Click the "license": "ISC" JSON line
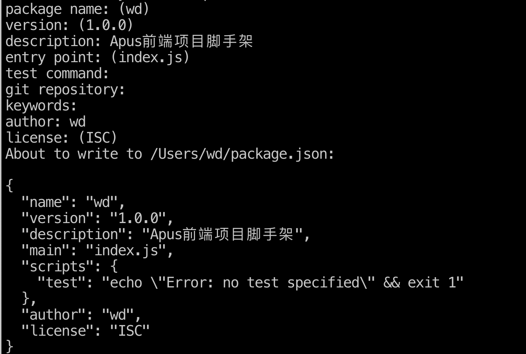The image size is (526, 354). click(85, 331)
